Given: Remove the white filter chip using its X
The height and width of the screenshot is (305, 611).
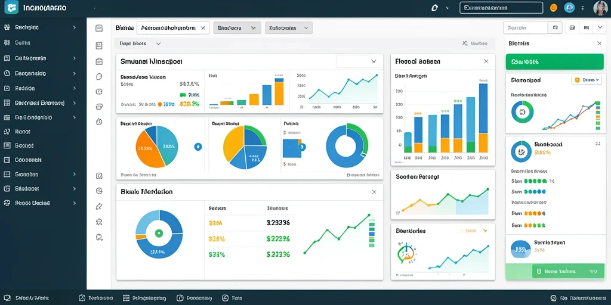Looking at the screenshot, I should point(203,28).
